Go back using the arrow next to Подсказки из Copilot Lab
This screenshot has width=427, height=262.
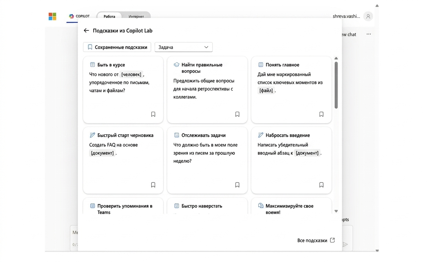(86, 30)
